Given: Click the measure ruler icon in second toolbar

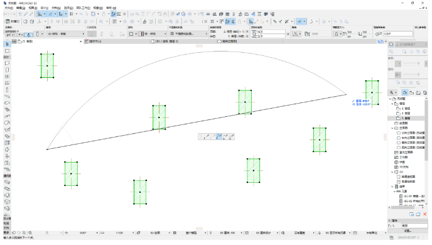Looking at the screenshot, I should click(222, 21).
